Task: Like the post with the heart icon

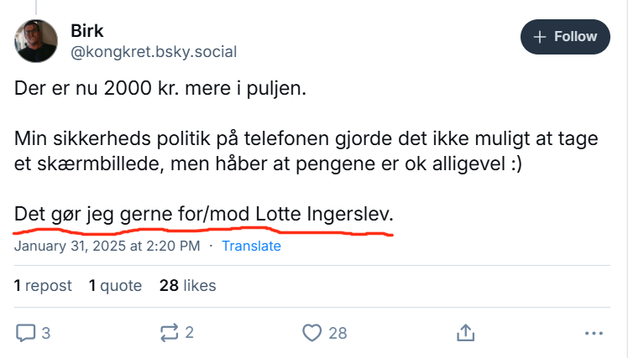Action: point(312,333)
